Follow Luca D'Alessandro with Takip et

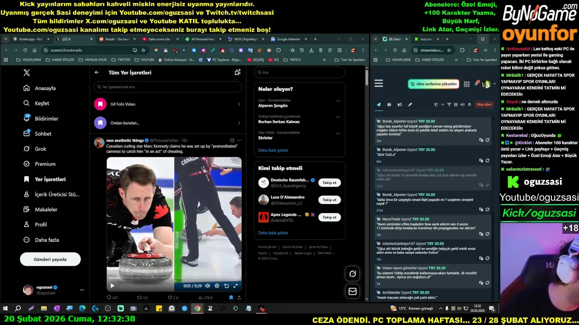pos(329,200)
